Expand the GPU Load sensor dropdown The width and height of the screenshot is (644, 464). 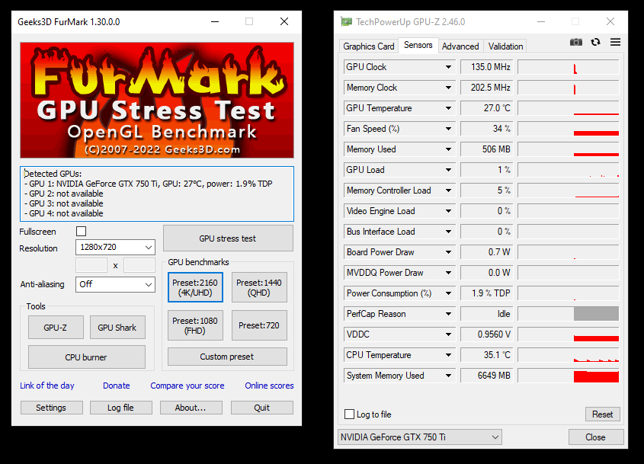click(x=448, y=170)
